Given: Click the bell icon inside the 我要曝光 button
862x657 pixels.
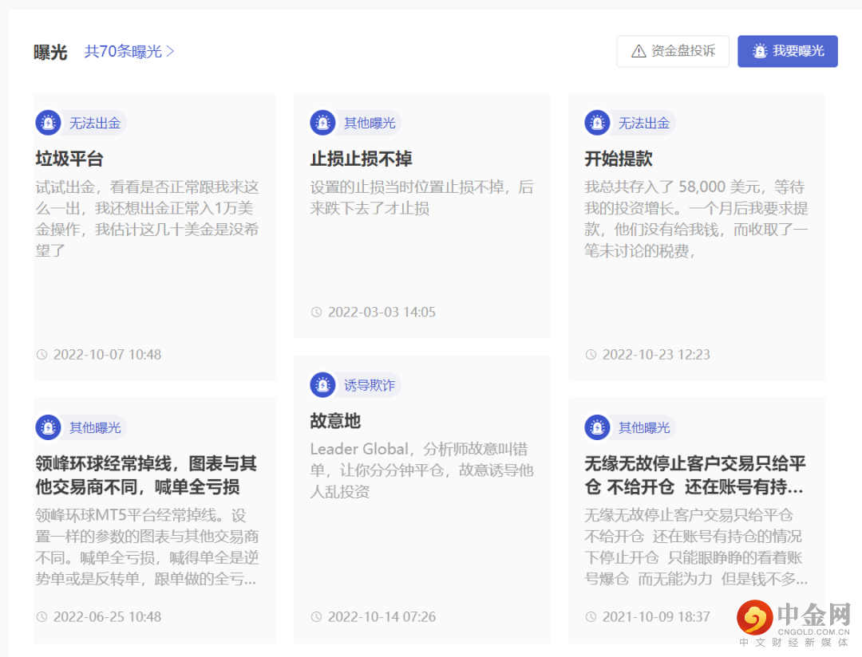Looking at the screenshot, I should [758, 50].
